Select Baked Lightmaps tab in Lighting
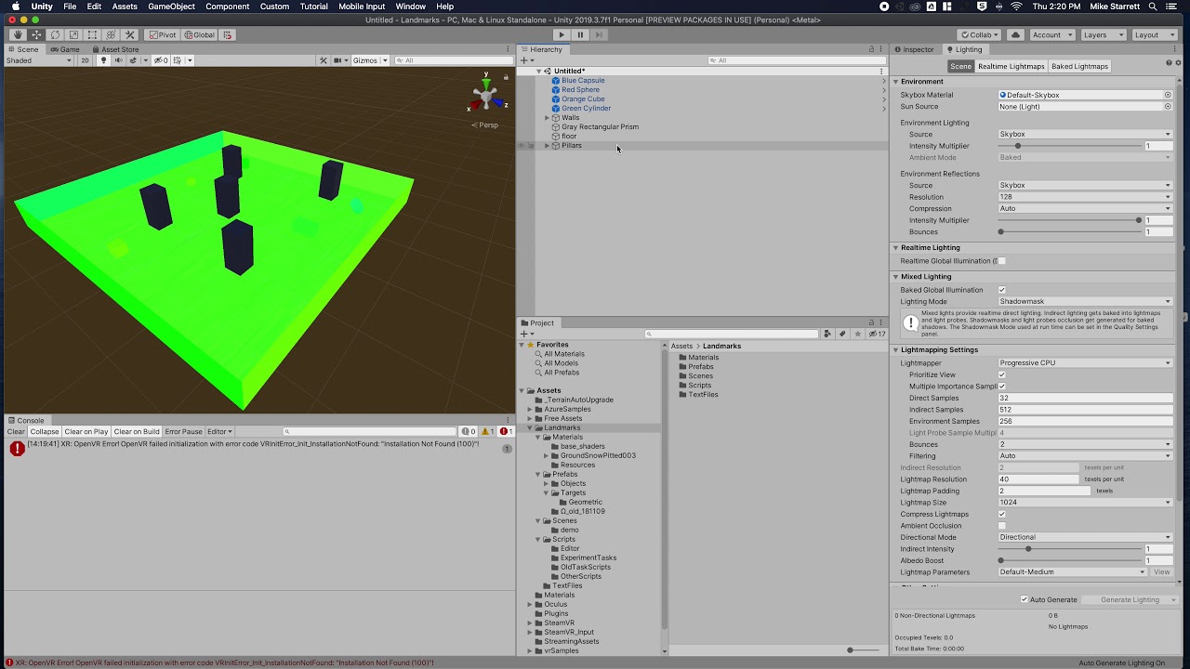The height and width of the screenshot is (669, 1190). point(1079,67)
